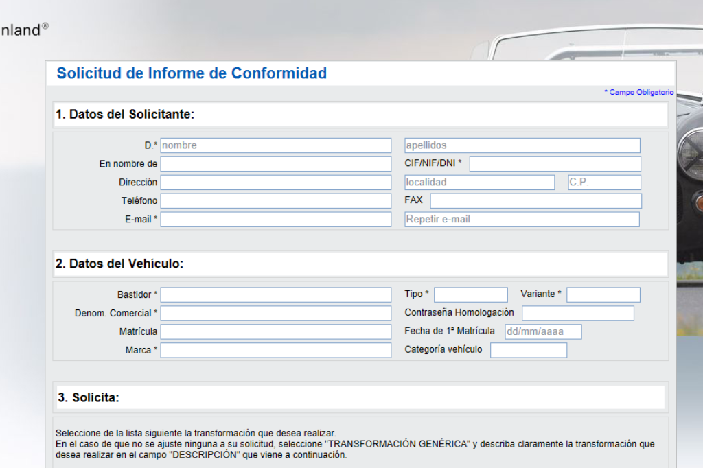Click the E-mail input field
Viewport: 703px width, 468px height.
tap(275, 220)
